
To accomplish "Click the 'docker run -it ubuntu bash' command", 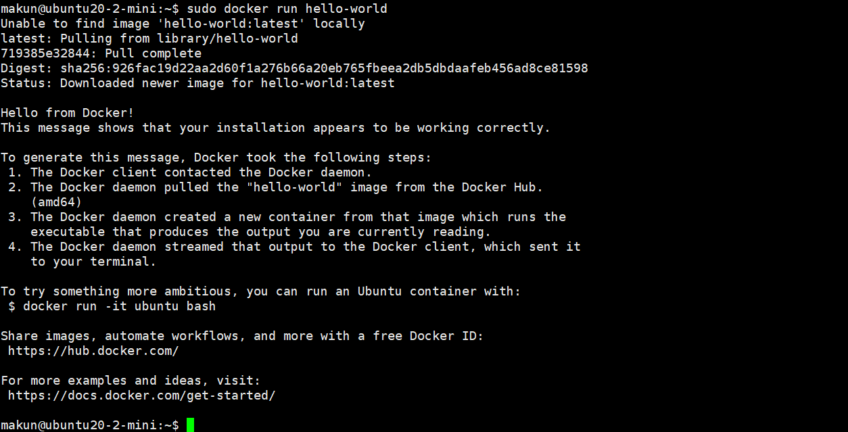I will 119,306.
